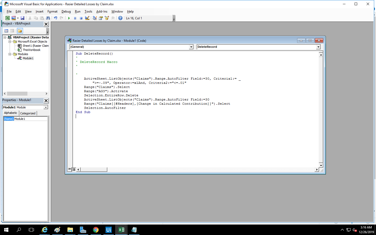Screen dimensions: 376x235
Task: Open the File menu
Action: [9, 11]
